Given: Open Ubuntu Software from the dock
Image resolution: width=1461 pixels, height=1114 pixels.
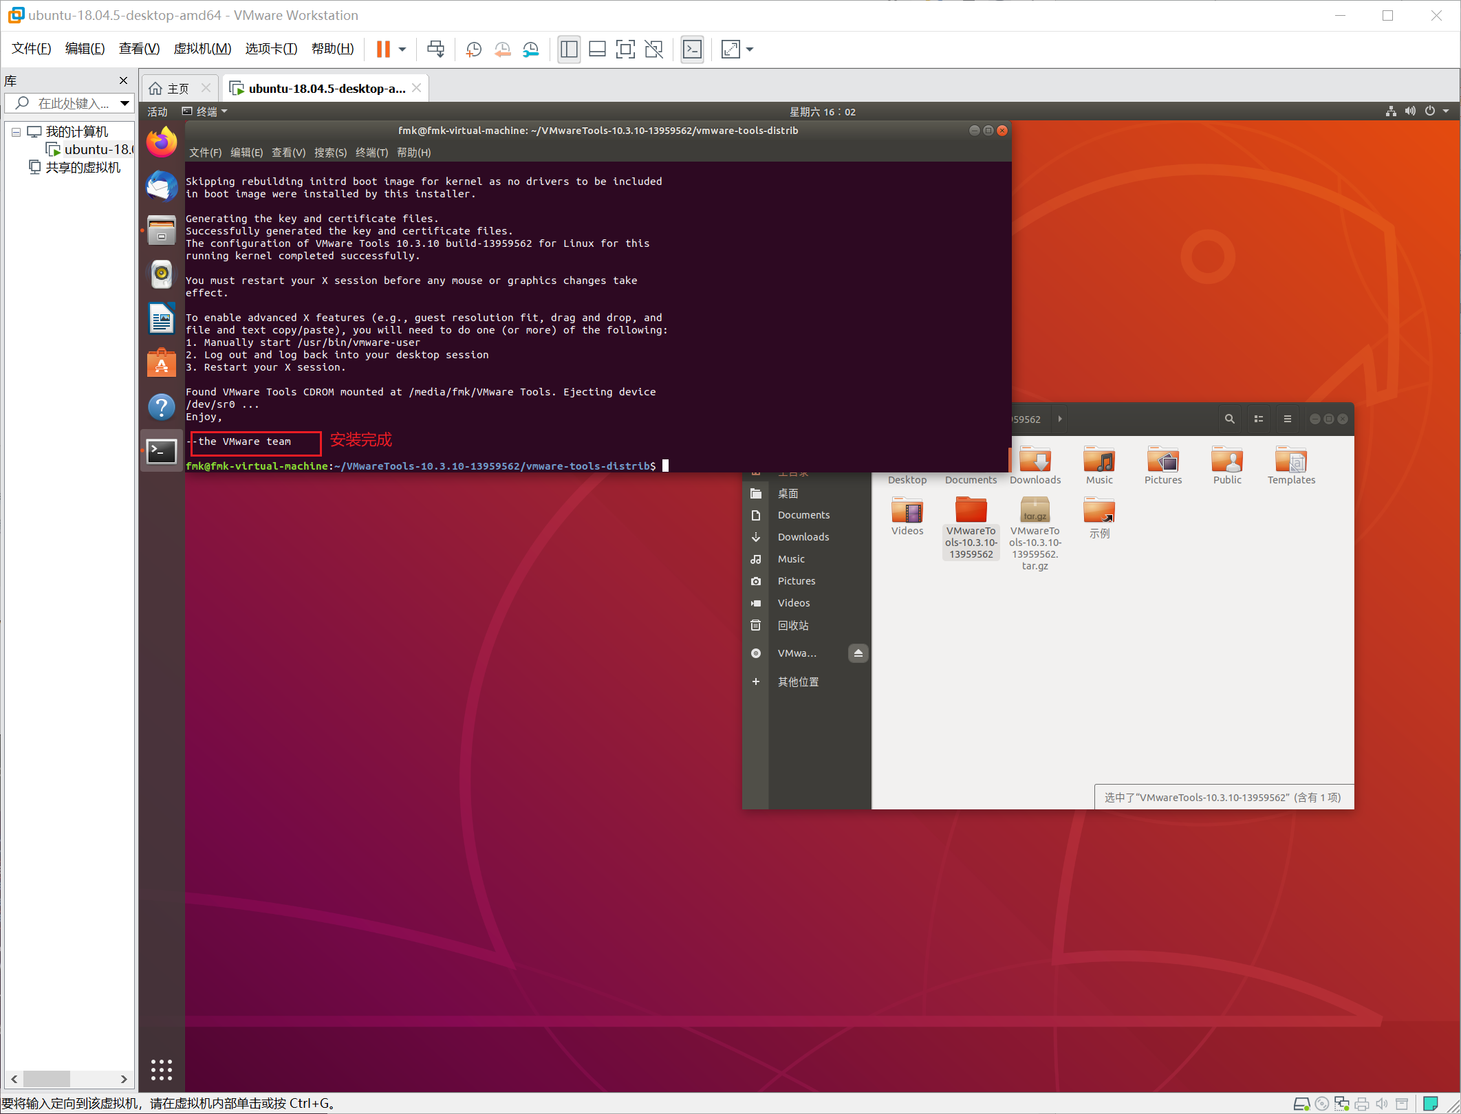Looking at the screenshot, I should tap(162, 362).
